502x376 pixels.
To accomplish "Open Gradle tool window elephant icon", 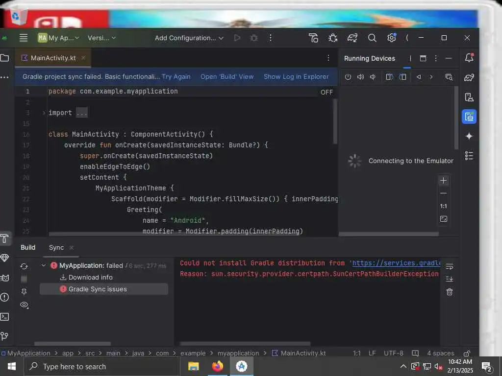I will (x=469, y=77).
